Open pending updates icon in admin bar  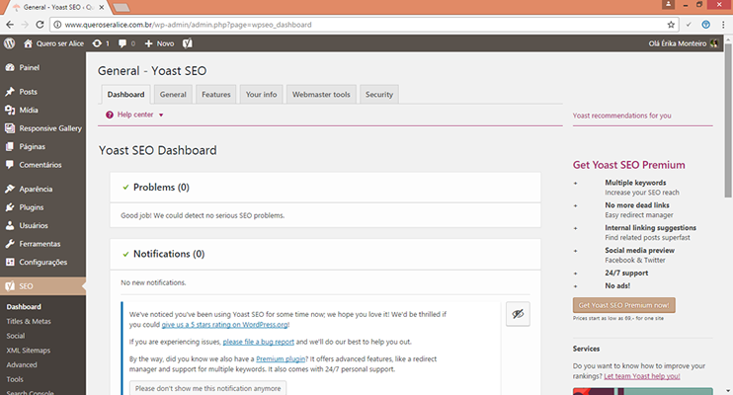(97, 43)
